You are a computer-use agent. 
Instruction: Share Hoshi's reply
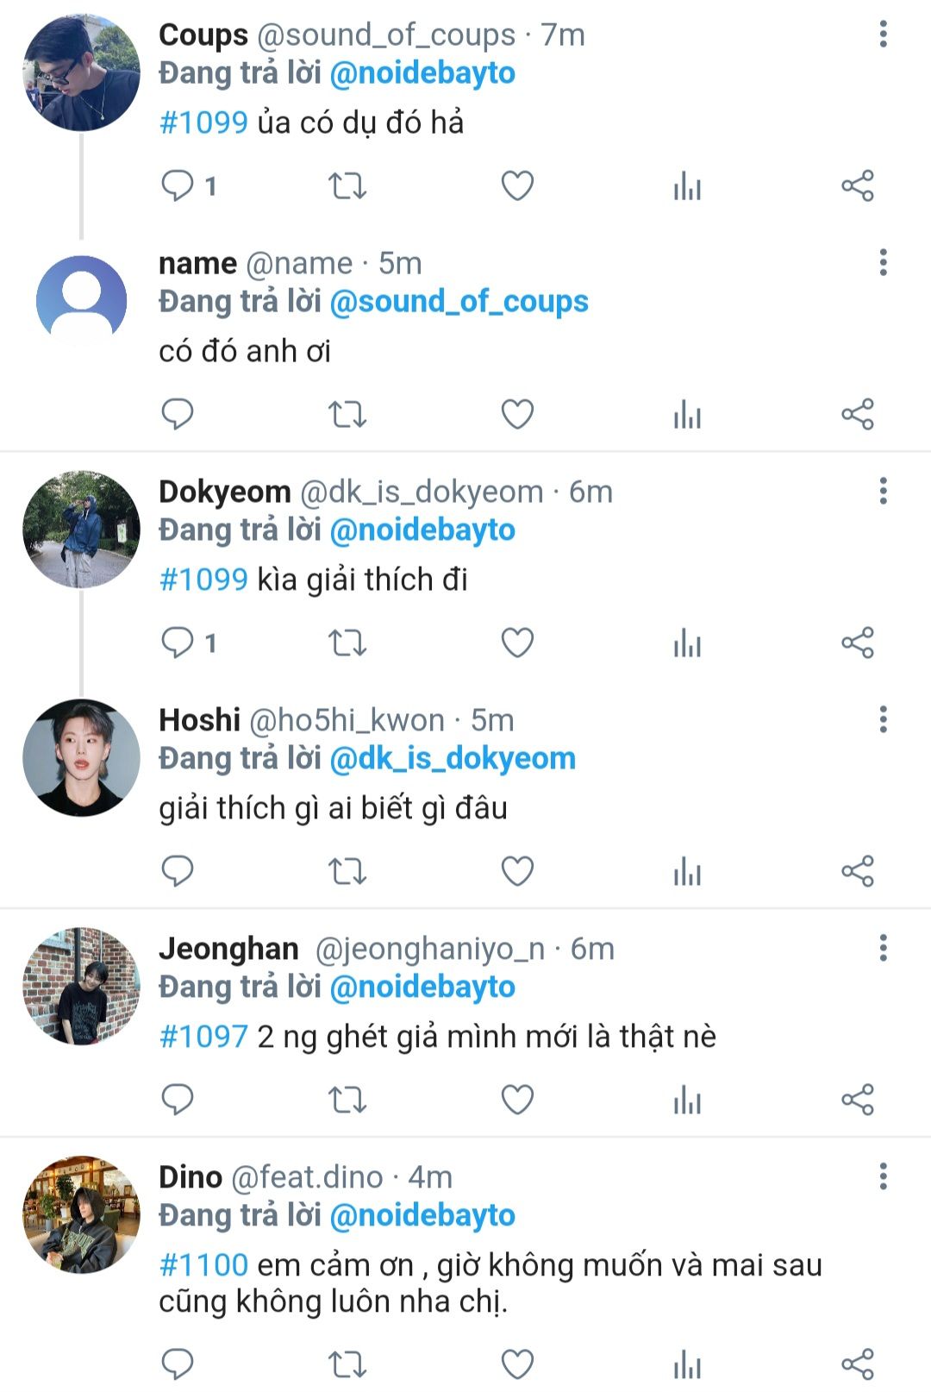pyautogui.click(x=858, y=871)
